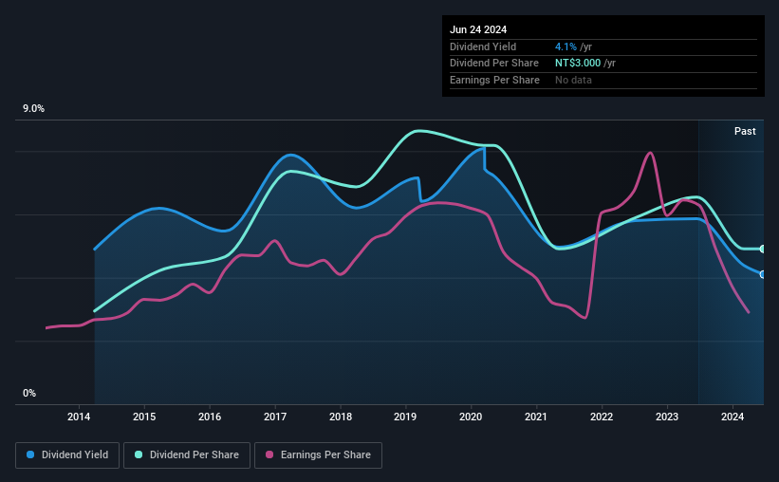Click the tooltip Earnings Per Share row label
The image size is (779, 482).
coord(494,80)
